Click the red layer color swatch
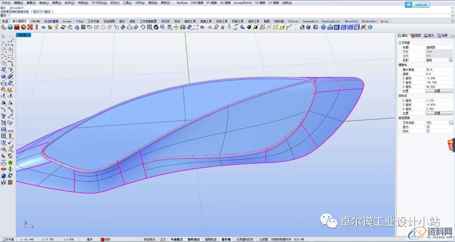455x242 pixels. 102,239
